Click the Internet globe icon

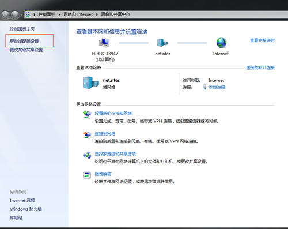coord(221,43)
